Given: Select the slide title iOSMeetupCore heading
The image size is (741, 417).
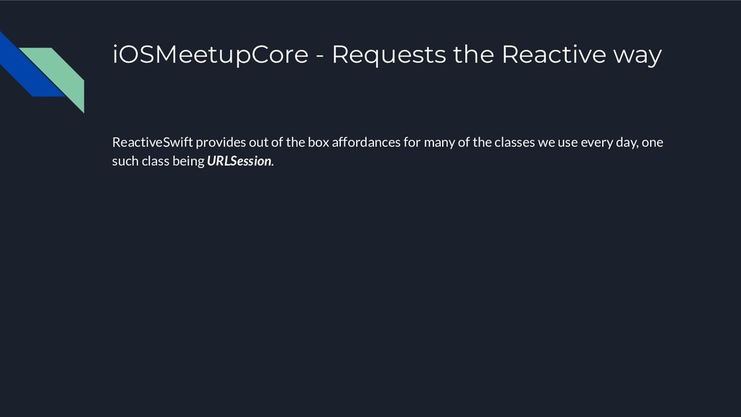Looking at the screenshot, I should tap(386, 54).
